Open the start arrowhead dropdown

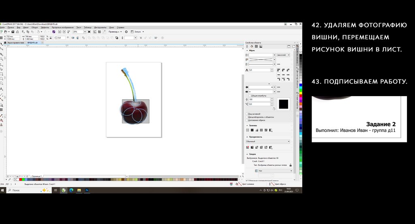(x=274, y=87)
